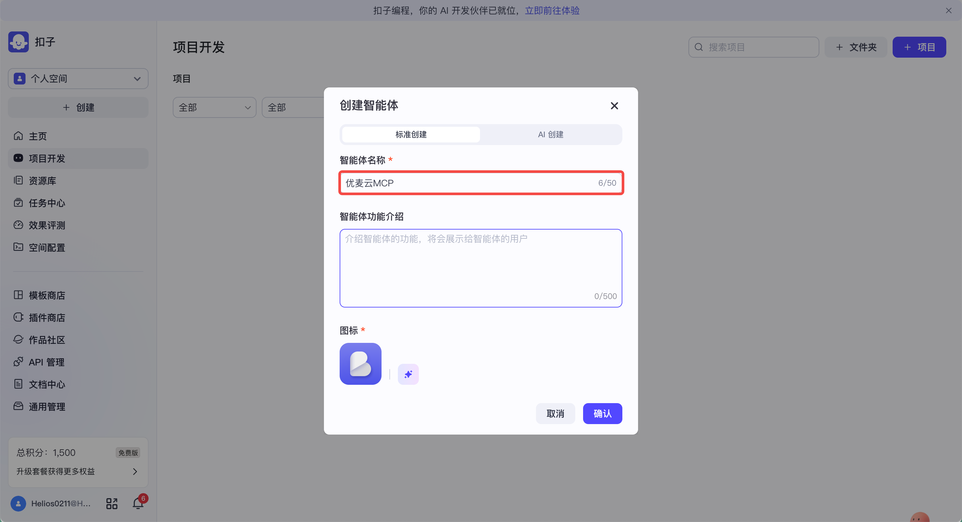Click the 智能体名称 input field
The width and height of the screenshot is (962, 522).
[x=481, y=183]
